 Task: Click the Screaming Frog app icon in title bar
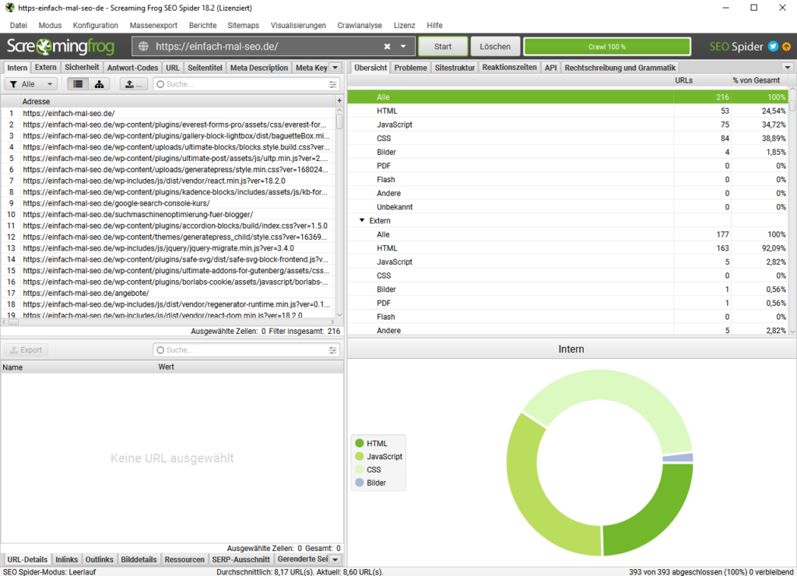click(x=9, y=8)
